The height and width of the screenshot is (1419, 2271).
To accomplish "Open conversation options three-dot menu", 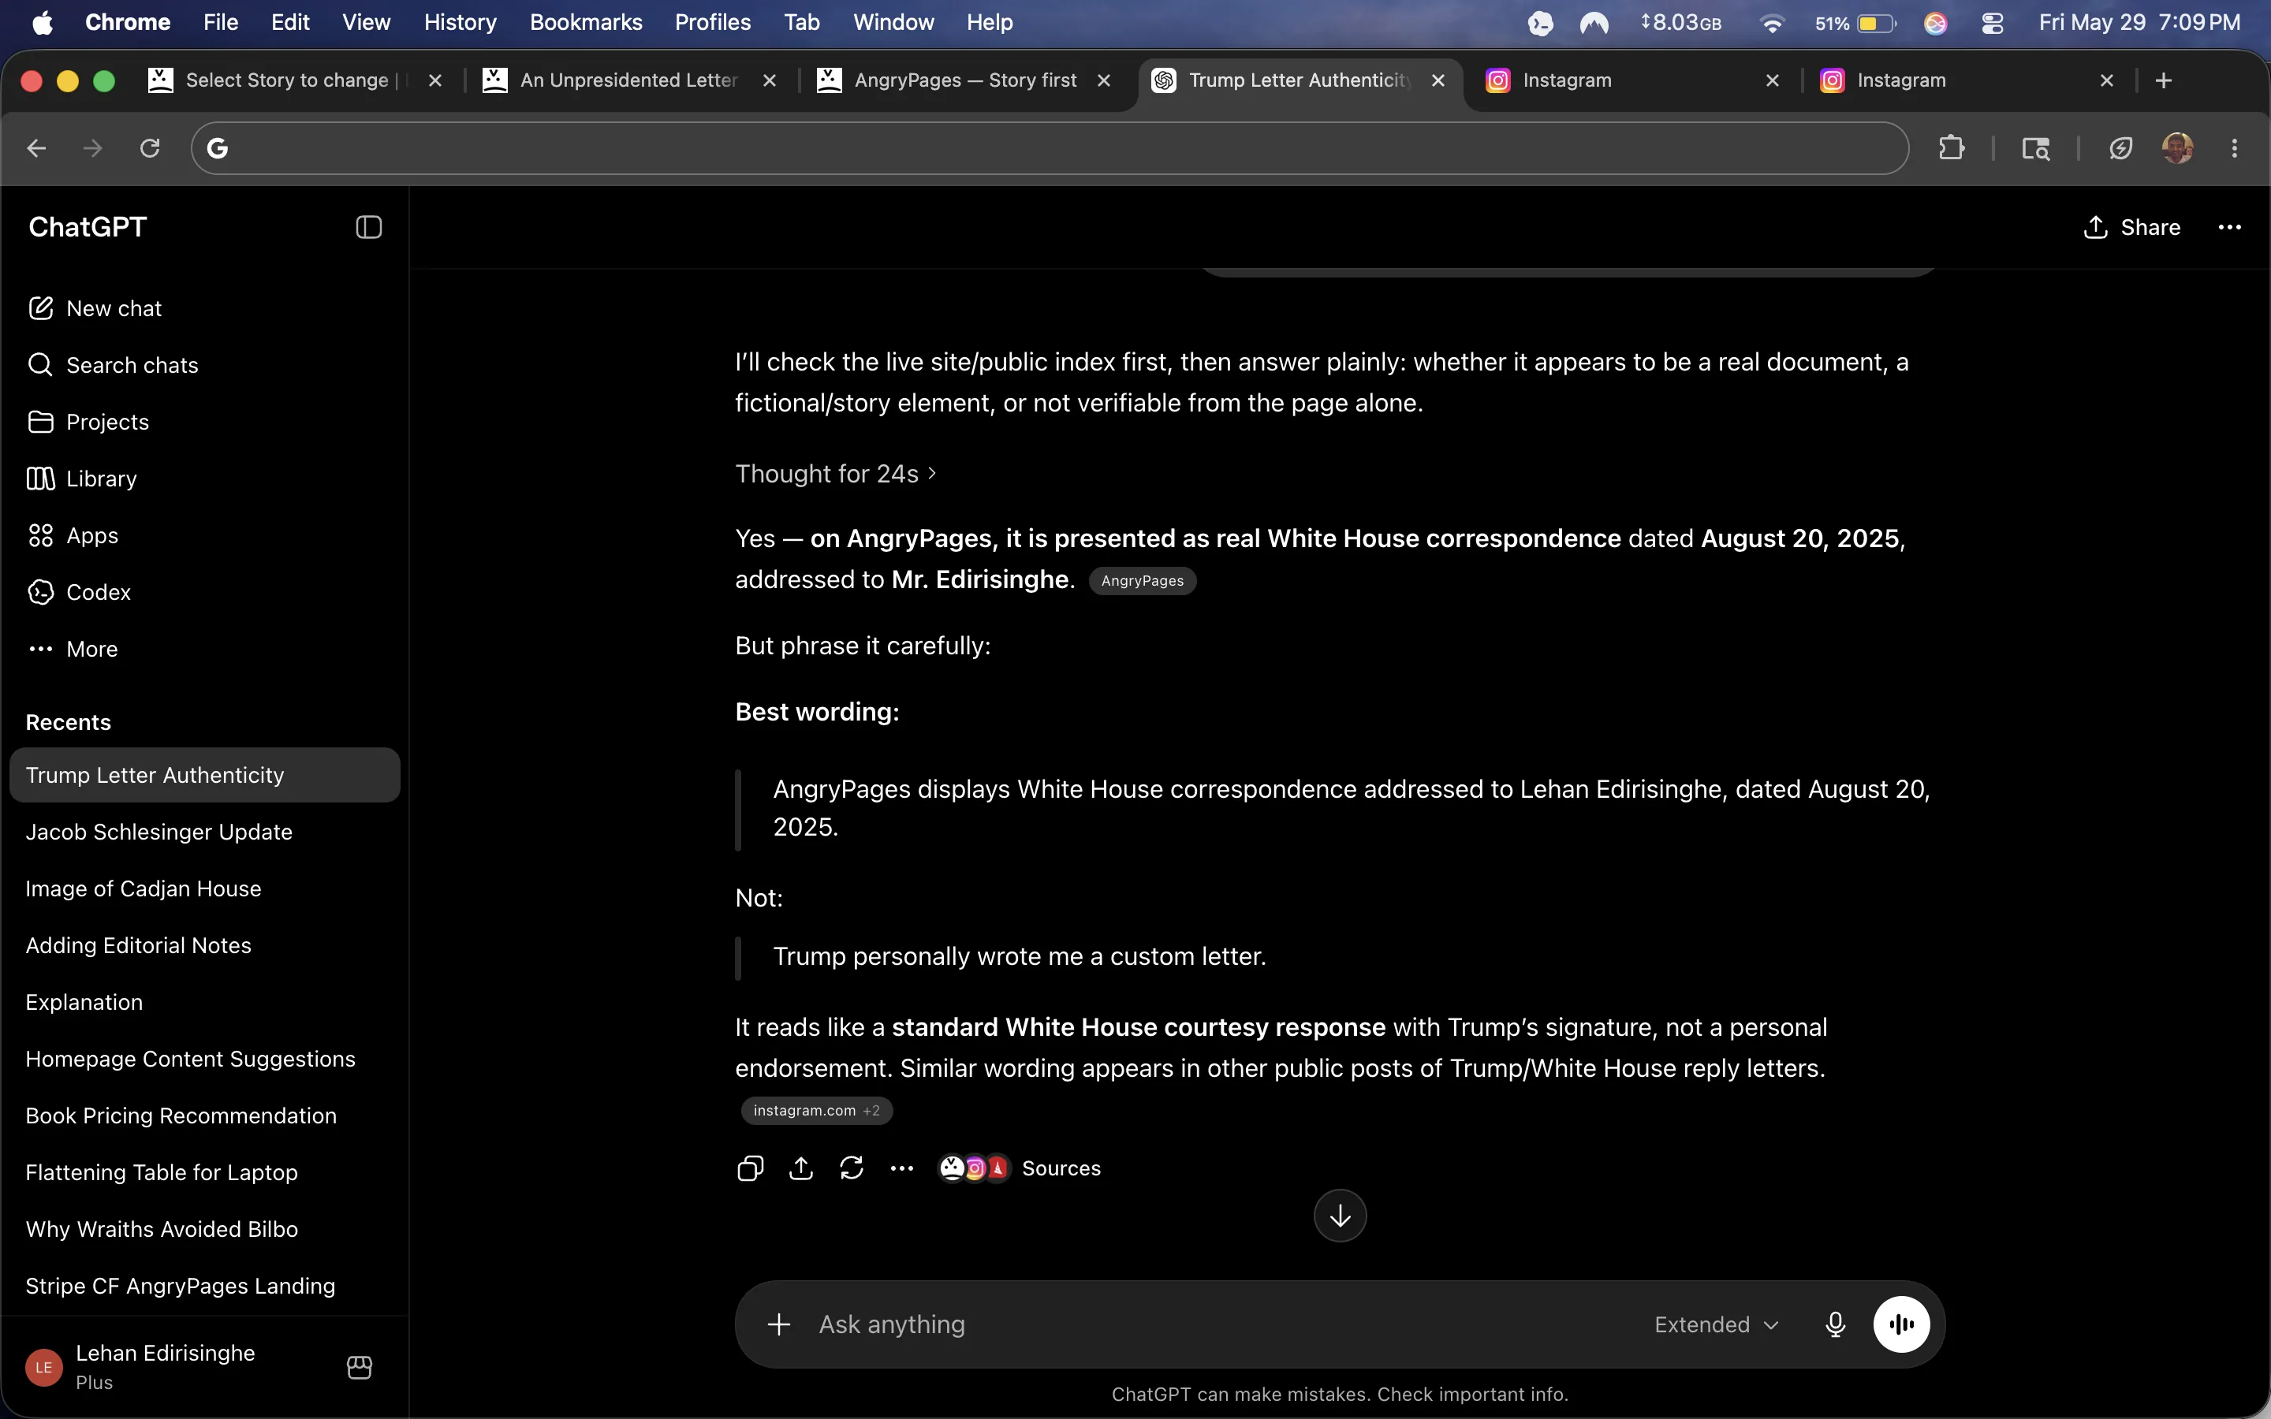I will [2230, 227].
